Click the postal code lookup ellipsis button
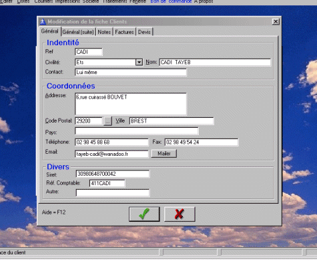Viewport: 317px width, 271px height. (107, 121)
